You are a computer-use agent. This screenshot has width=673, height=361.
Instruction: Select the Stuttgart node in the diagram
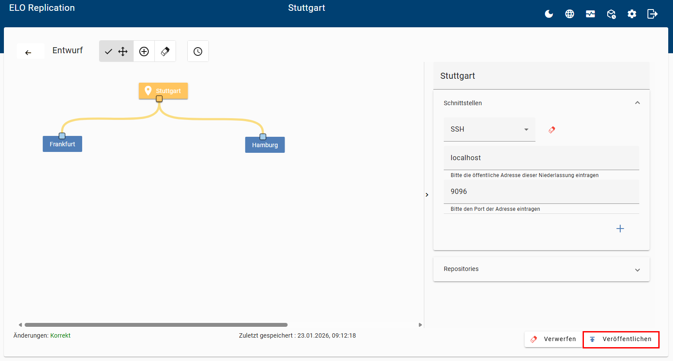coord(163,91)
